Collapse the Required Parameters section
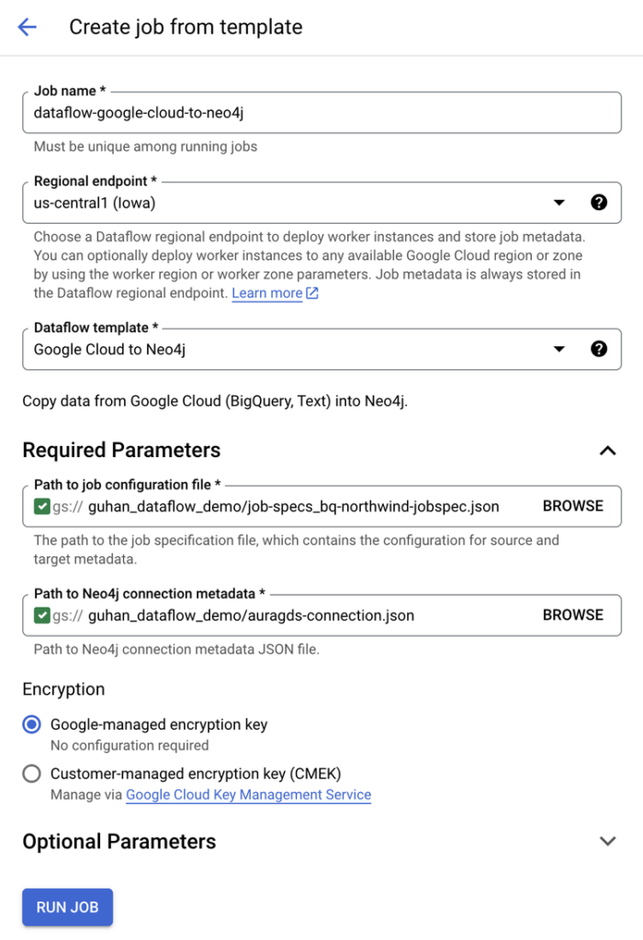This screenshot has height=940, width=643. click(607, 450)
